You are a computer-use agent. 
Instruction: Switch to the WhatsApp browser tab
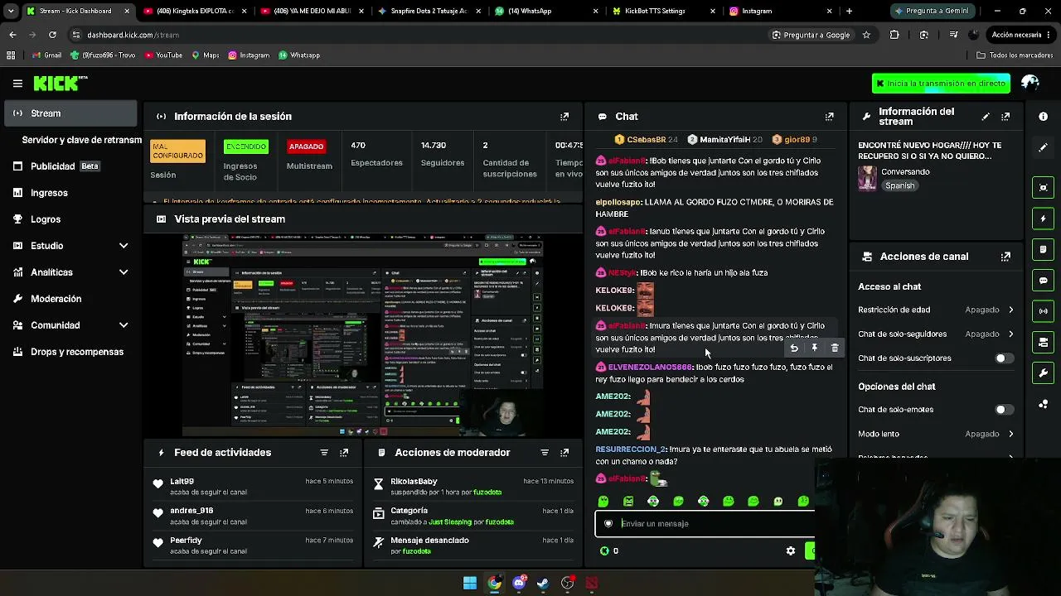pyautogui.click(x=546, y=11)
